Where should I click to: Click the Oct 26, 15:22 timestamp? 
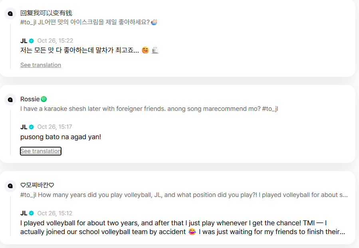55,41
